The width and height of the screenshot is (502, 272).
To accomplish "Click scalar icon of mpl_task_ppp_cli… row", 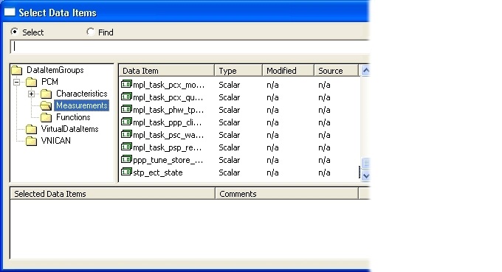I will [x=126, y=122].
